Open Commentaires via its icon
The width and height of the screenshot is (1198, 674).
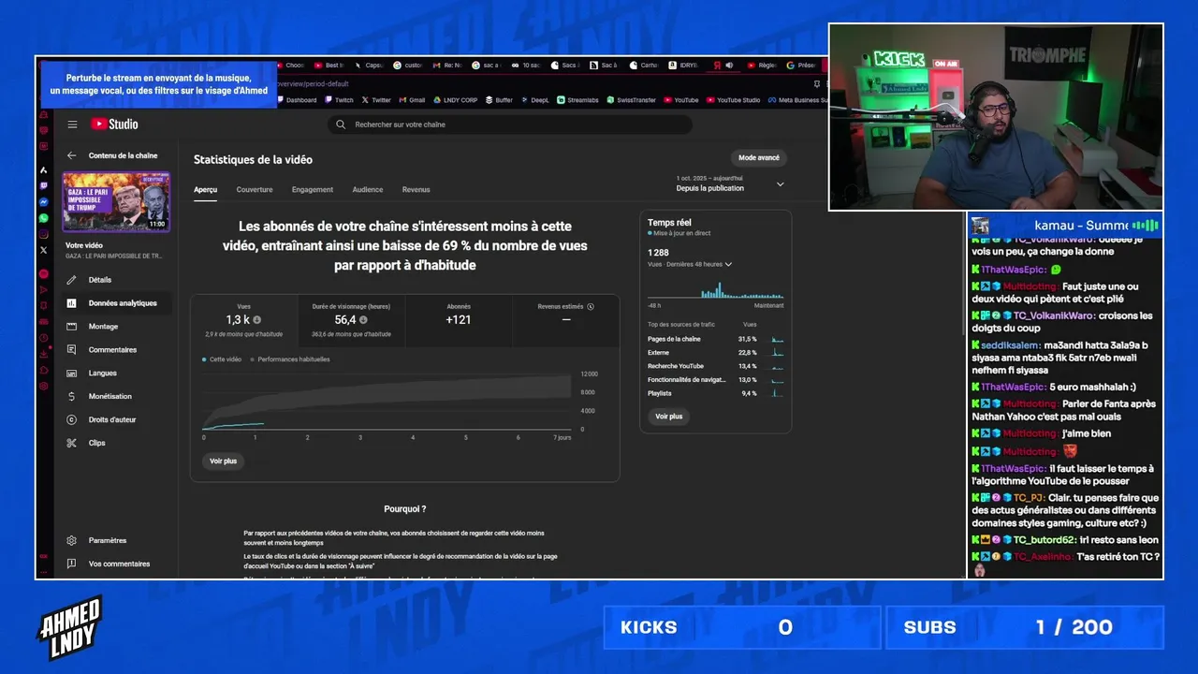[x=71, y=350]
